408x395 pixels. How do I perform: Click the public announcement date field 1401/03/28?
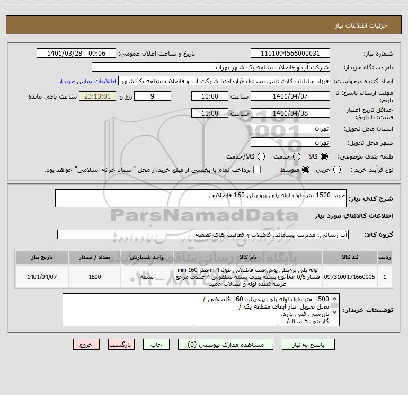[76, 54]
